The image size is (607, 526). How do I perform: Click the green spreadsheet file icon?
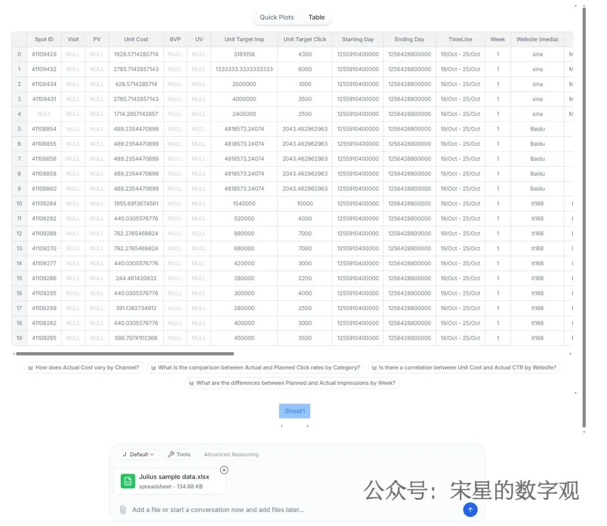tap(128, 481)
